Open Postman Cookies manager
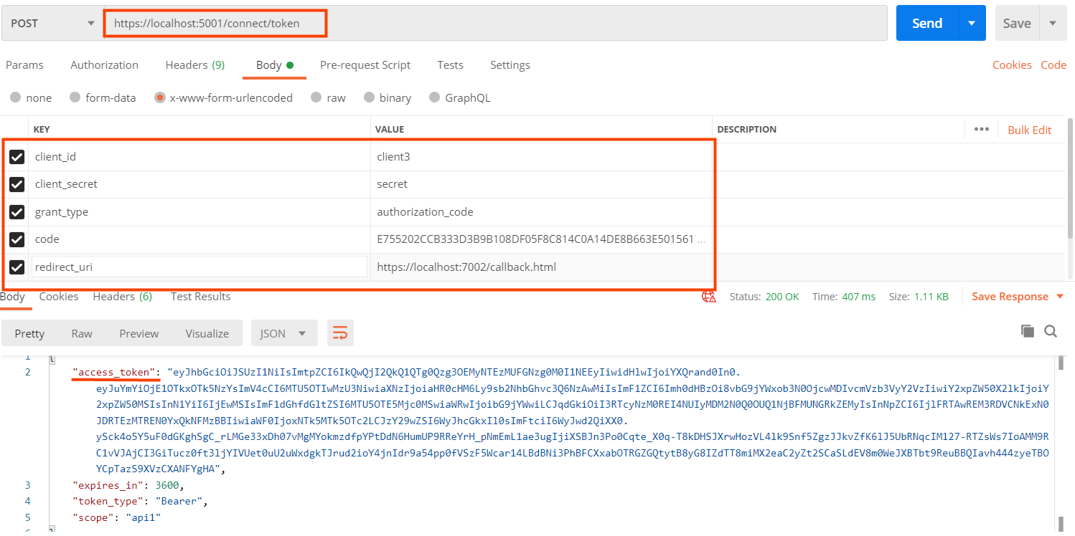1075x536 pixels. tap(1012, 64)
